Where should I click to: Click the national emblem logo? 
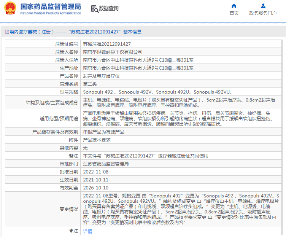(x=10, y=8)
